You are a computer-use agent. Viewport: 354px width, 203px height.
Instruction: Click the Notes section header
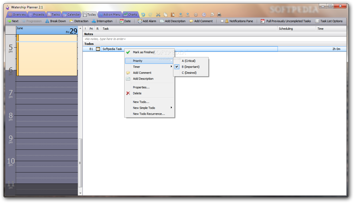tap(215, 34)
